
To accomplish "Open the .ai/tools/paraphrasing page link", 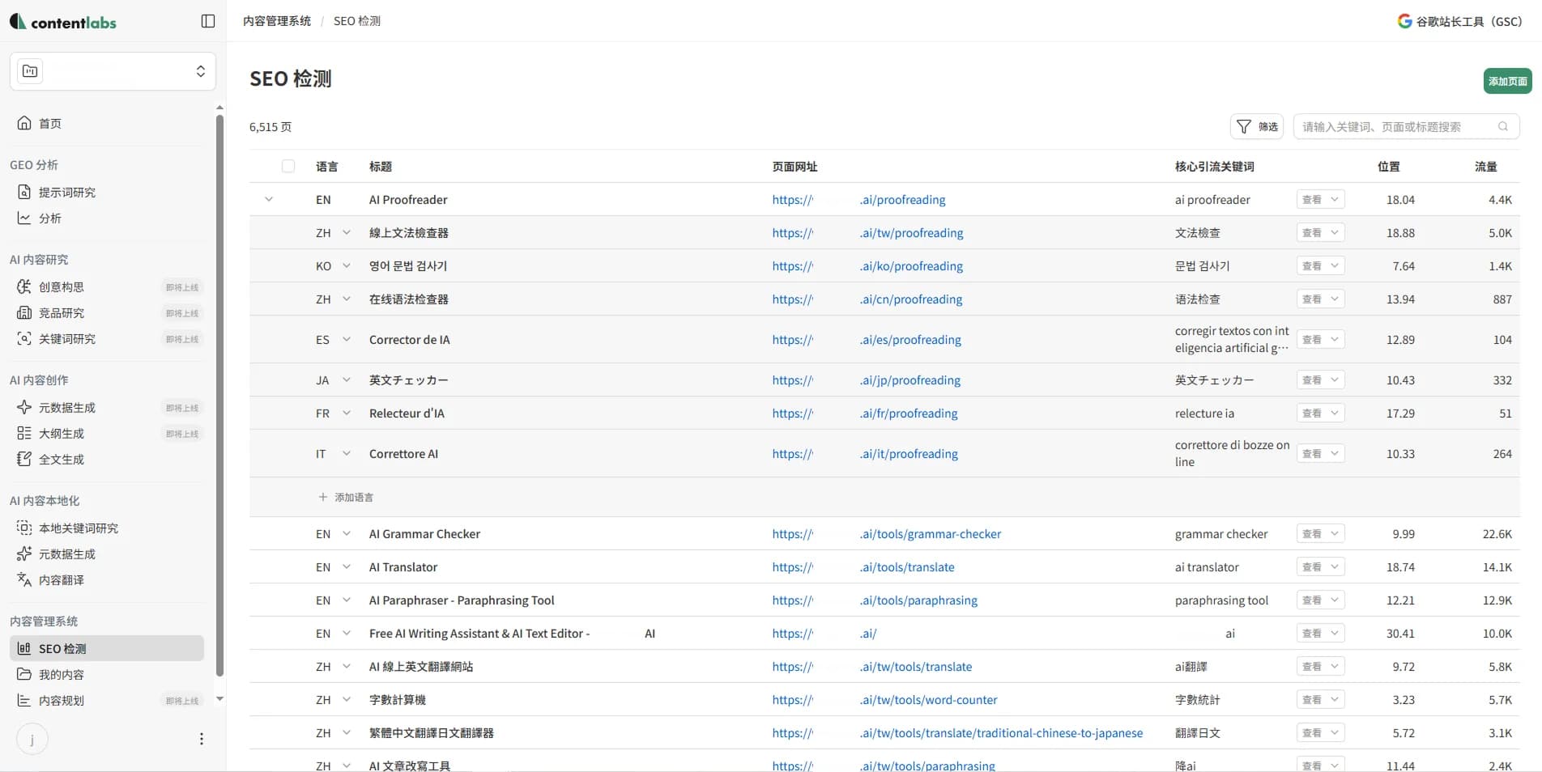I will tap(918, 600).
